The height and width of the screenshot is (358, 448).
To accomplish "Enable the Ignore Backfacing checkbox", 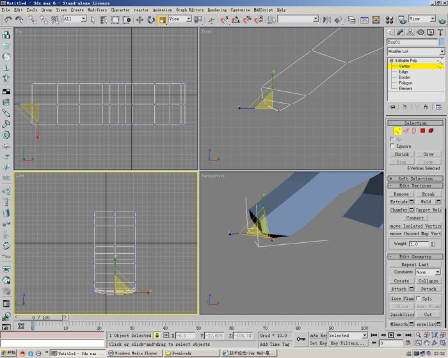I will point(393,146).
